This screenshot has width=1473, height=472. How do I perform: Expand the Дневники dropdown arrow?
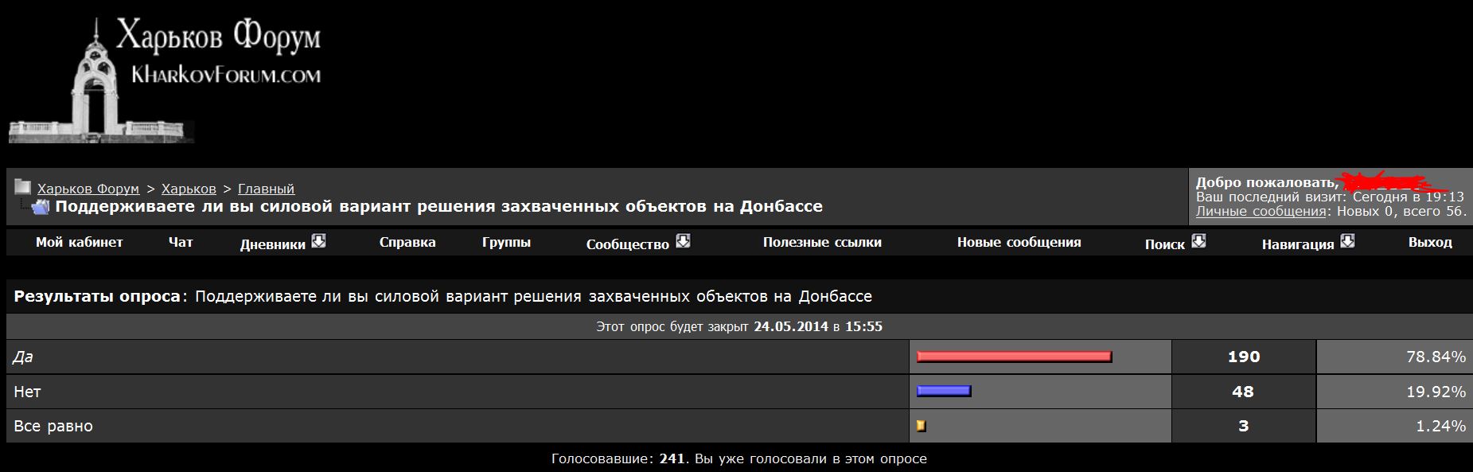click(319, 241)
